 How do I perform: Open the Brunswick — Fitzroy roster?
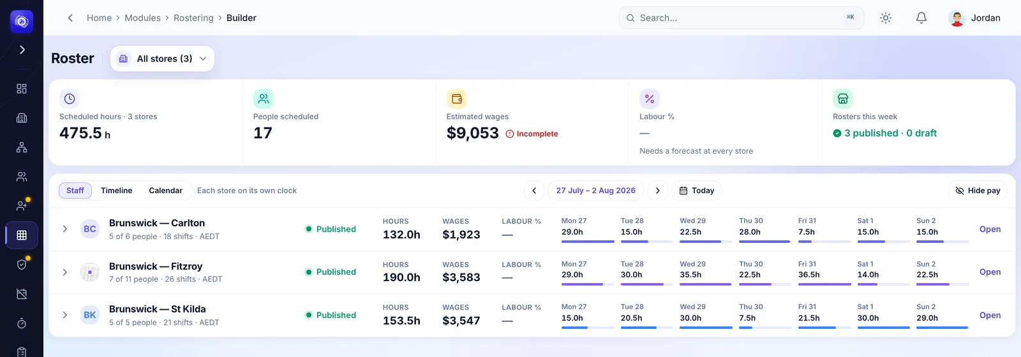990,272
